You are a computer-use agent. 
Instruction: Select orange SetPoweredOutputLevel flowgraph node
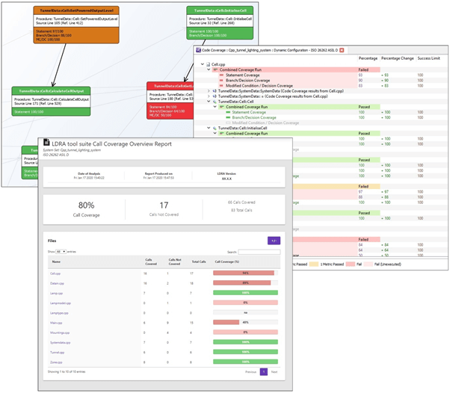pyautogui.click(x=76, y=25)
